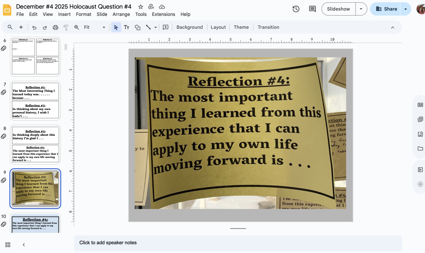Click the Theme button
The image size is (425, 253).
pyautogui.click(x=241, y=27)
